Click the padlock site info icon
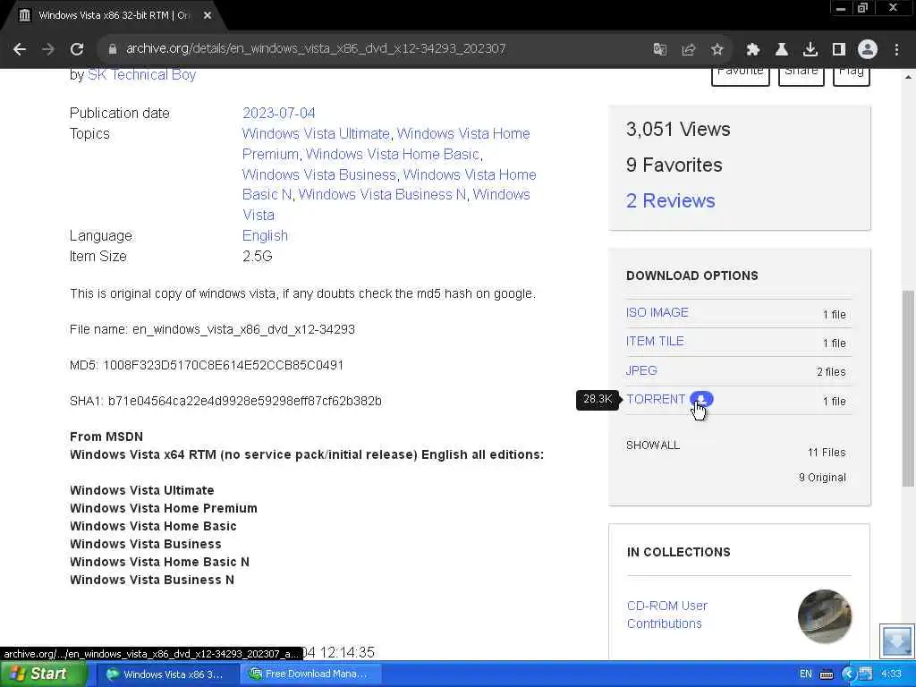The image size is (916, 687). pos(113,49)
